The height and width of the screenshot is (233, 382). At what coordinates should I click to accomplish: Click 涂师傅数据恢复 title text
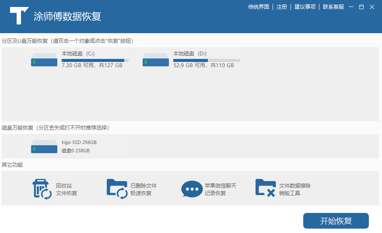click(67, 16)
